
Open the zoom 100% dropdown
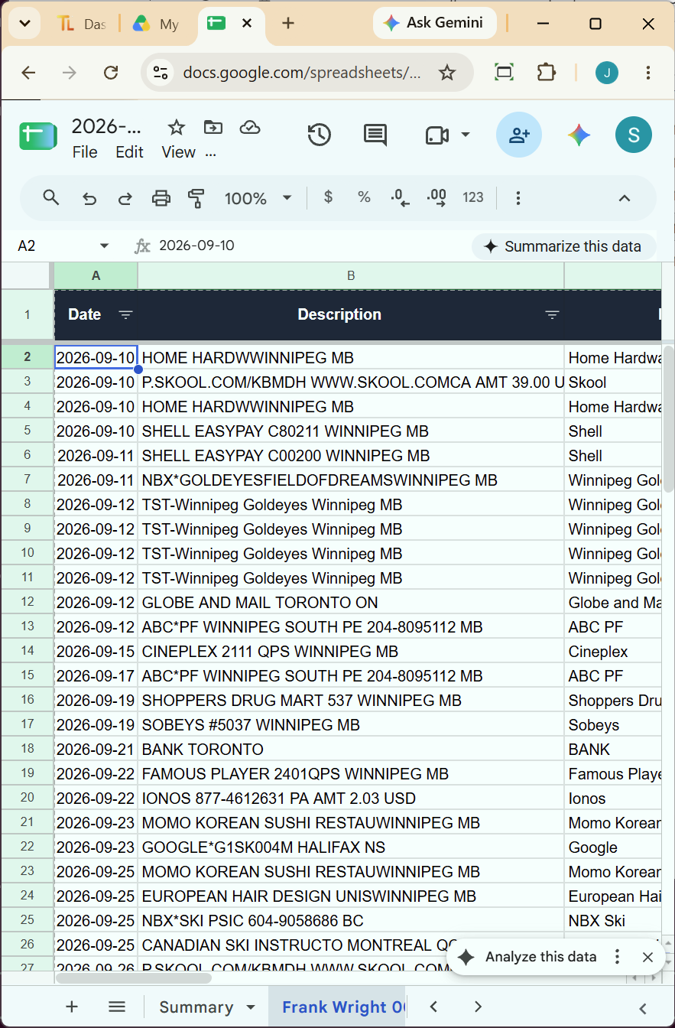pos(258,198)
